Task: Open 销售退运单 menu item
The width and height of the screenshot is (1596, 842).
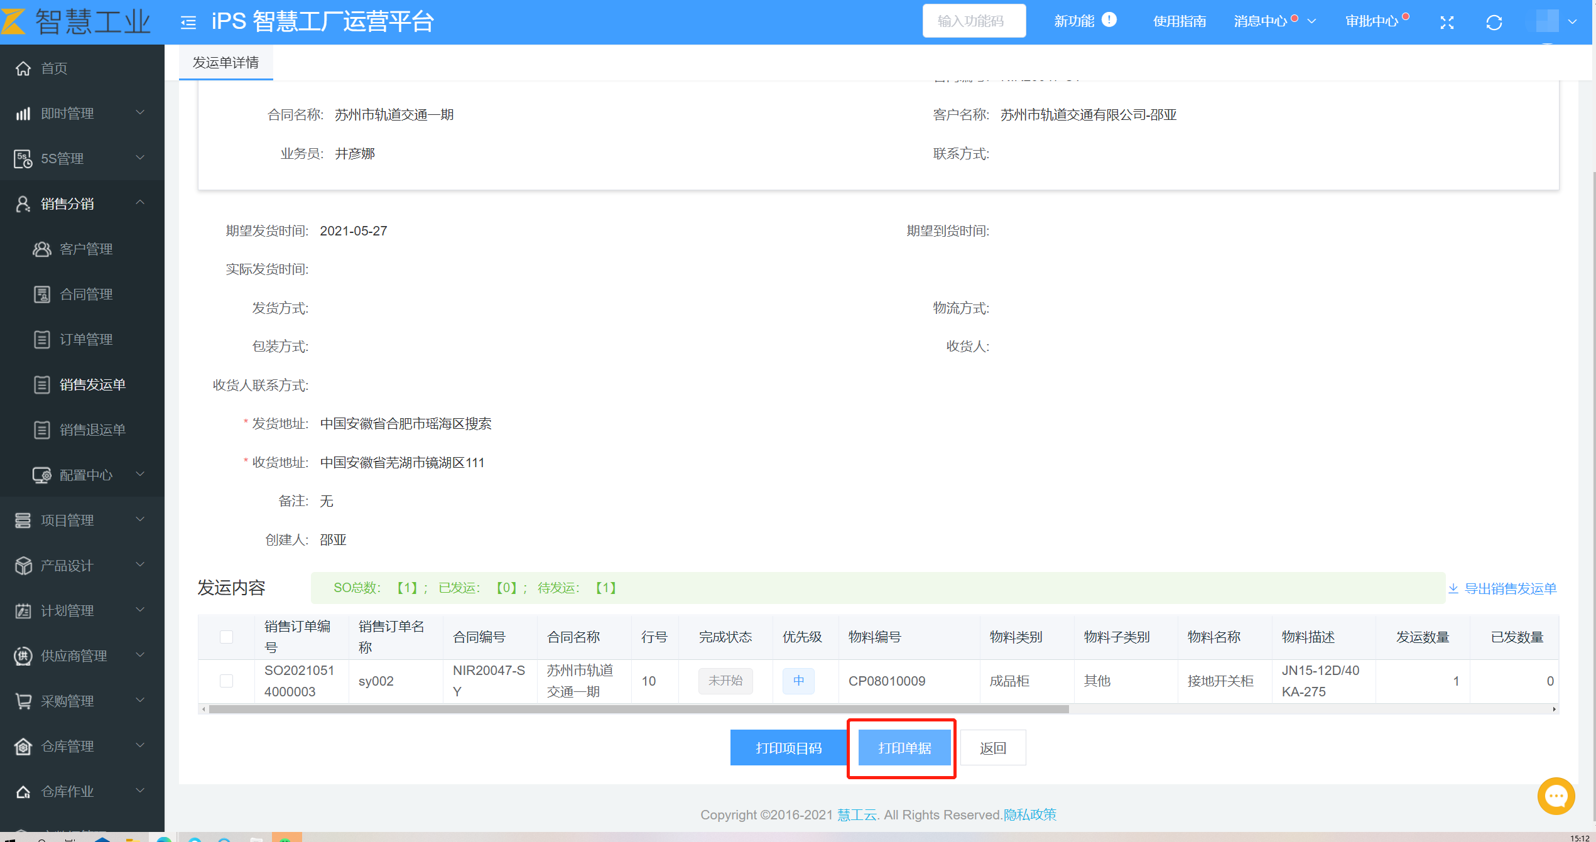Action: coord(92,429)
